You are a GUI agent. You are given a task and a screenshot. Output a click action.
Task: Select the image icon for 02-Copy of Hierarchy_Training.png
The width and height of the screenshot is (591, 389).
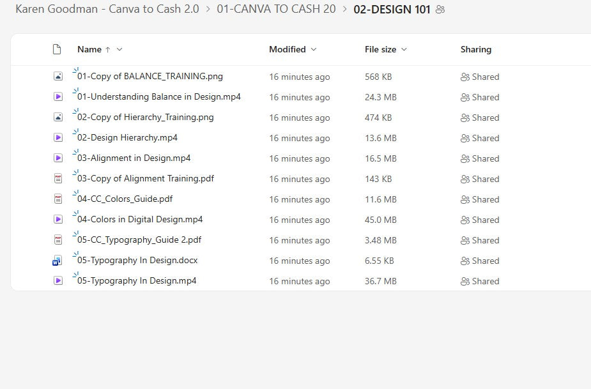58,117
